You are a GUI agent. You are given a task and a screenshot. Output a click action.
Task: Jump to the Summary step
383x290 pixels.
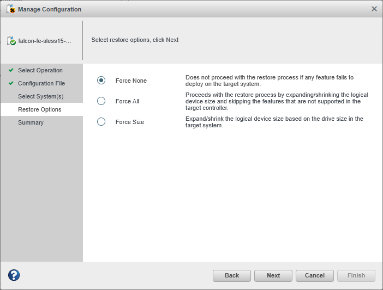[x=31, y=122]
